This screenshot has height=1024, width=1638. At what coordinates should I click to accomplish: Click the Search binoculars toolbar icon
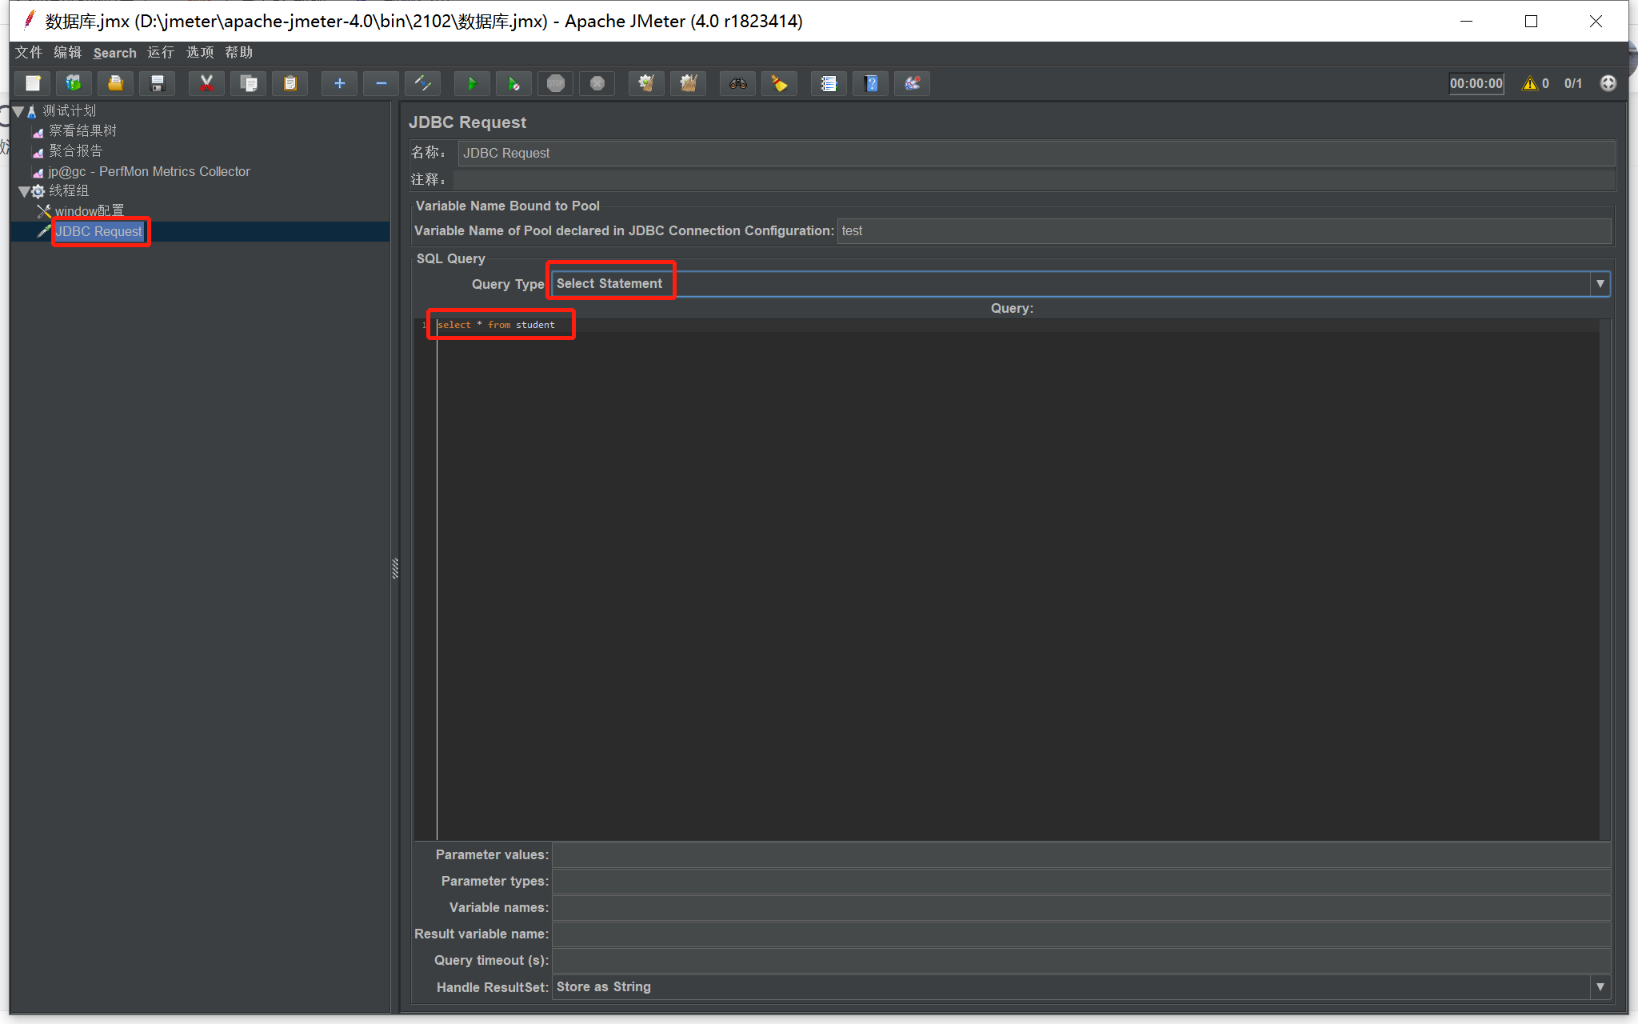coord(737,83)
